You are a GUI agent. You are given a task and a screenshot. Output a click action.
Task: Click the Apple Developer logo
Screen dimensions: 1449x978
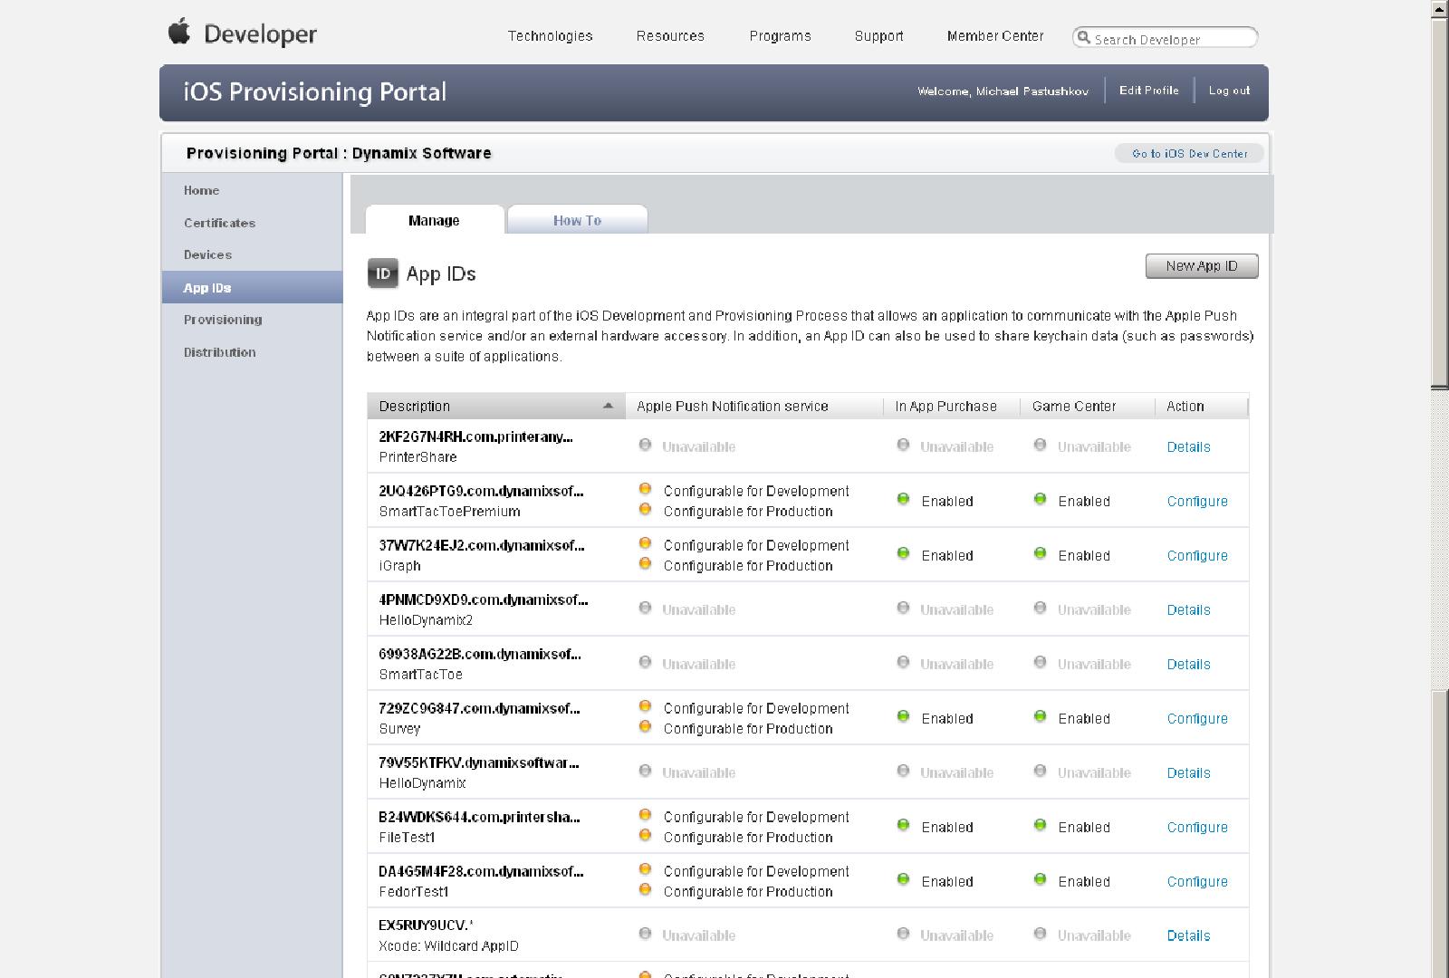click(242, 34)
